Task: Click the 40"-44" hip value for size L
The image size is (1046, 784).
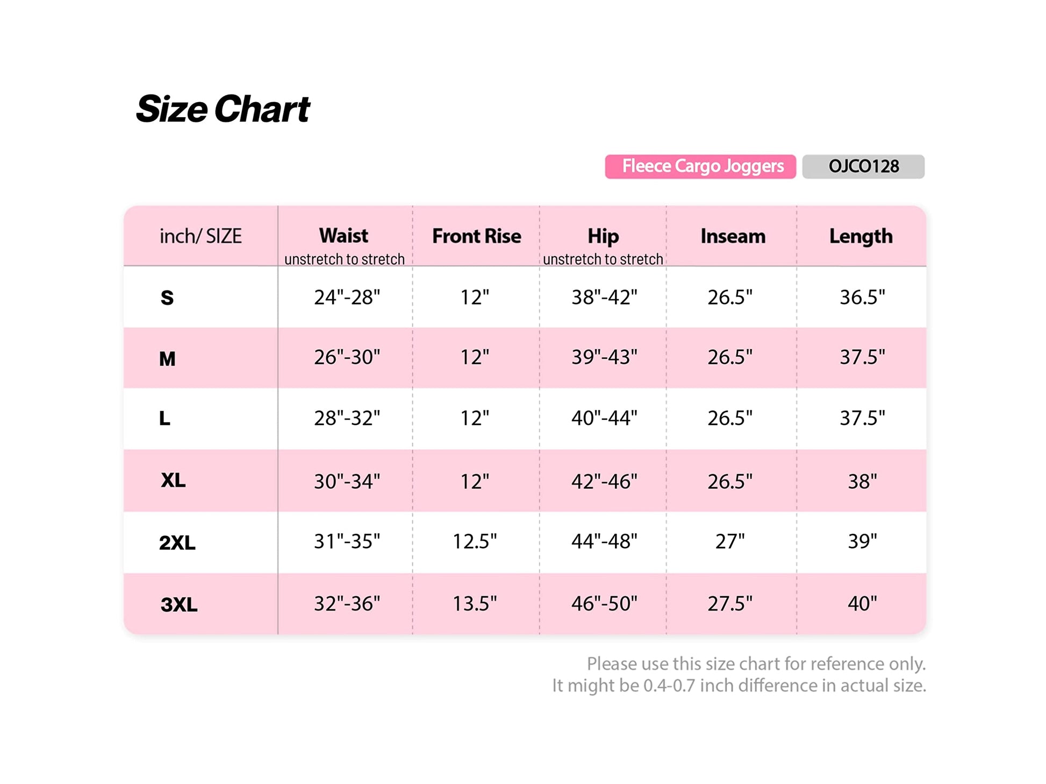Action: 604,418
